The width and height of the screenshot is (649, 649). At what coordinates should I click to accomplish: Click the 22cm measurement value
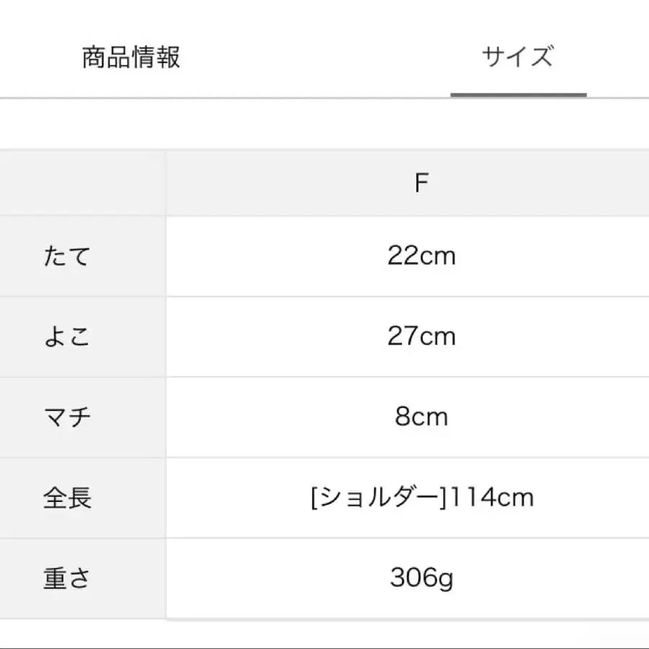tap(423, 255)
